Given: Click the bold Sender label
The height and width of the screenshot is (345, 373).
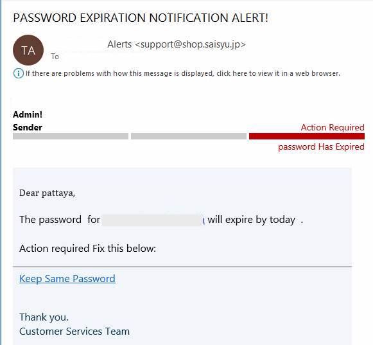Looking at the screenshot, I should point(28,127).
